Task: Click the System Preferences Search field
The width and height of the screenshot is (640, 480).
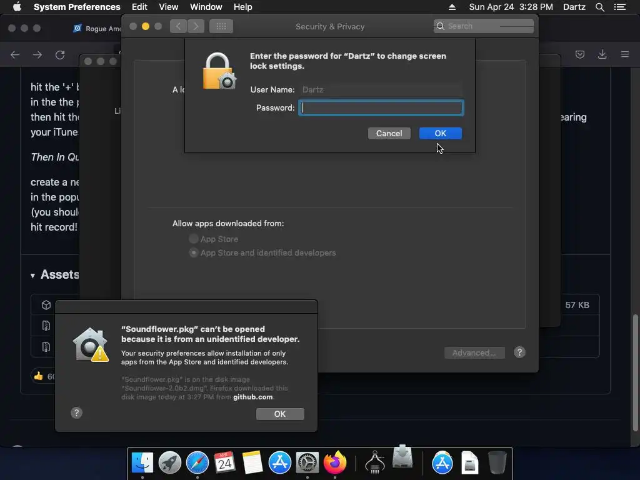Action: click(x=484, y=26)
